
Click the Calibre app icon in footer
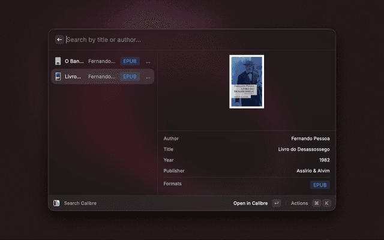(x=56, y=203)
